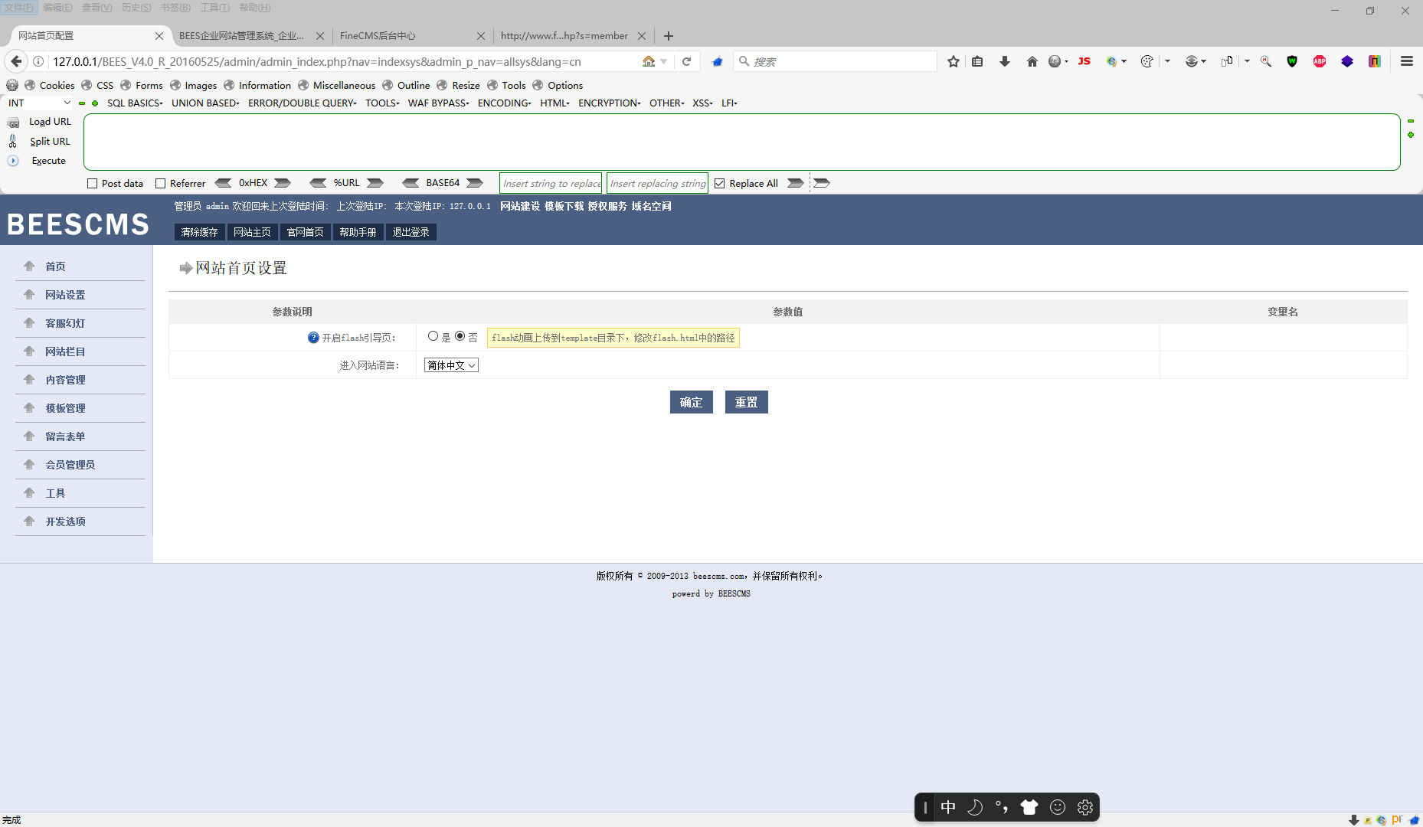Click 退出登录 to log out
This screenshot has width=1423, height=827.
click(x=411, y=232)
